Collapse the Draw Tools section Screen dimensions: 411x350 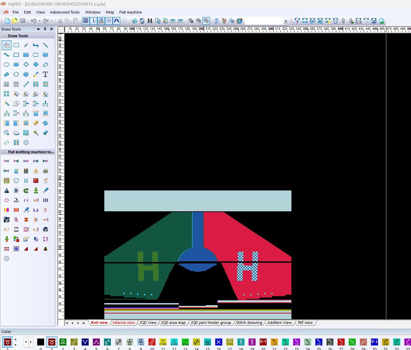tap(5, 36)
